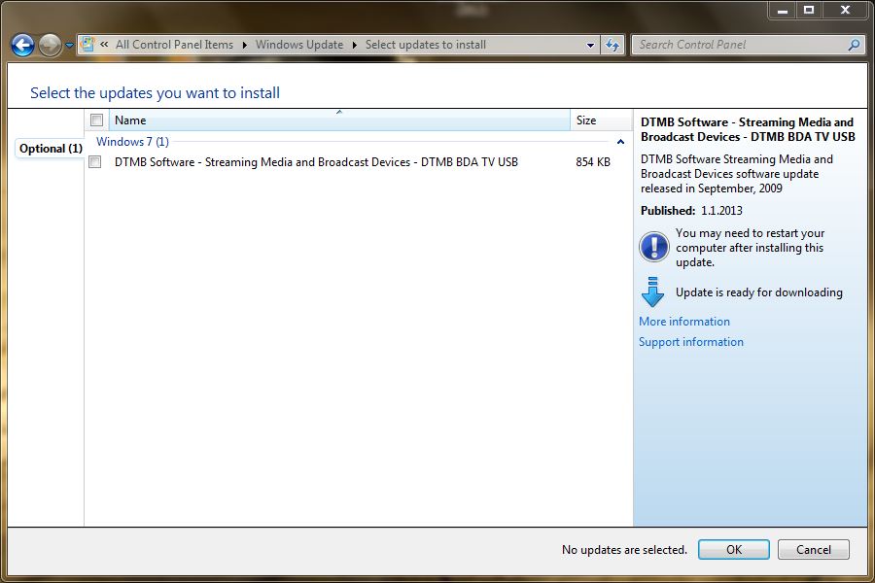Viewport: 875px width, 583px height.
Task: Open the address bar history dropdown
Action: (590, 46)
